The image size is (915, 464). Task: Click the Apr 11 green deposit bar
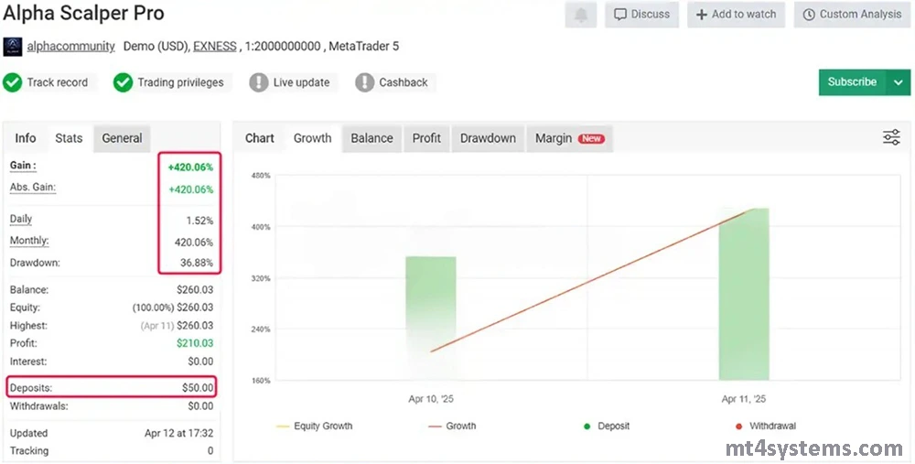tap(743, 293)
